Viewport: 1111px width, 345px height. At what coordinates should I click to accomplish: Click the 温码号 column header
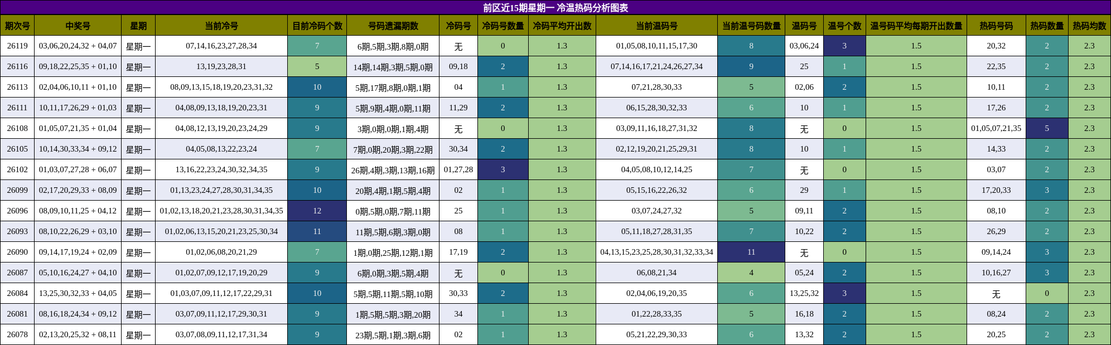(x=804, y=26)
